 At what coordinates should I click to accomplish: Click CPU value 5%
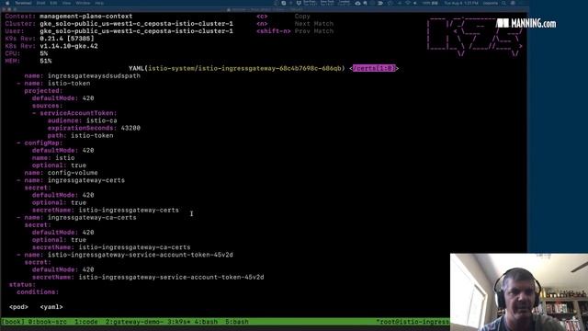(43, 53)
